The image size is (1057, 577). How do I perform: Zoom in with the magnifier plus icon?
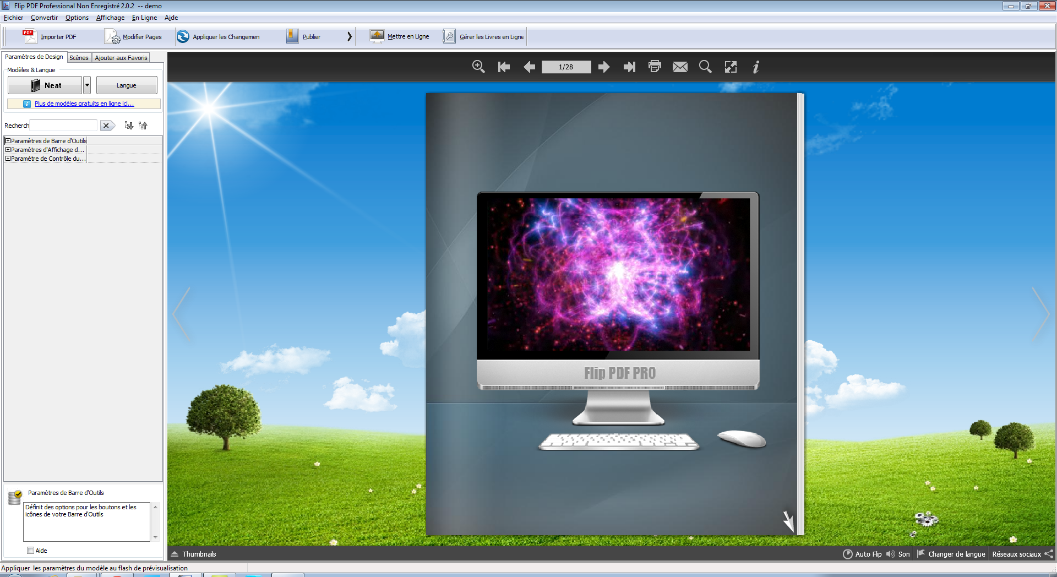tap(478, 67)
